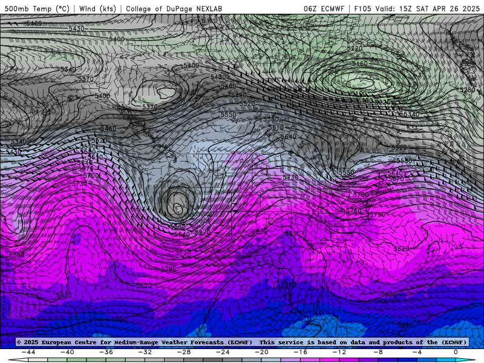Click the -24 temperature legend label
Screen dimensions: 484x363
pos(223,352)
